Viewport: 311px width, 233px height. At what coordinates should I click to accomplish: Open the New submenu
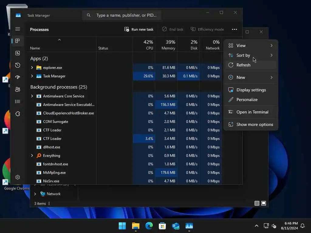pyautogui.click(x=251, y=77)
